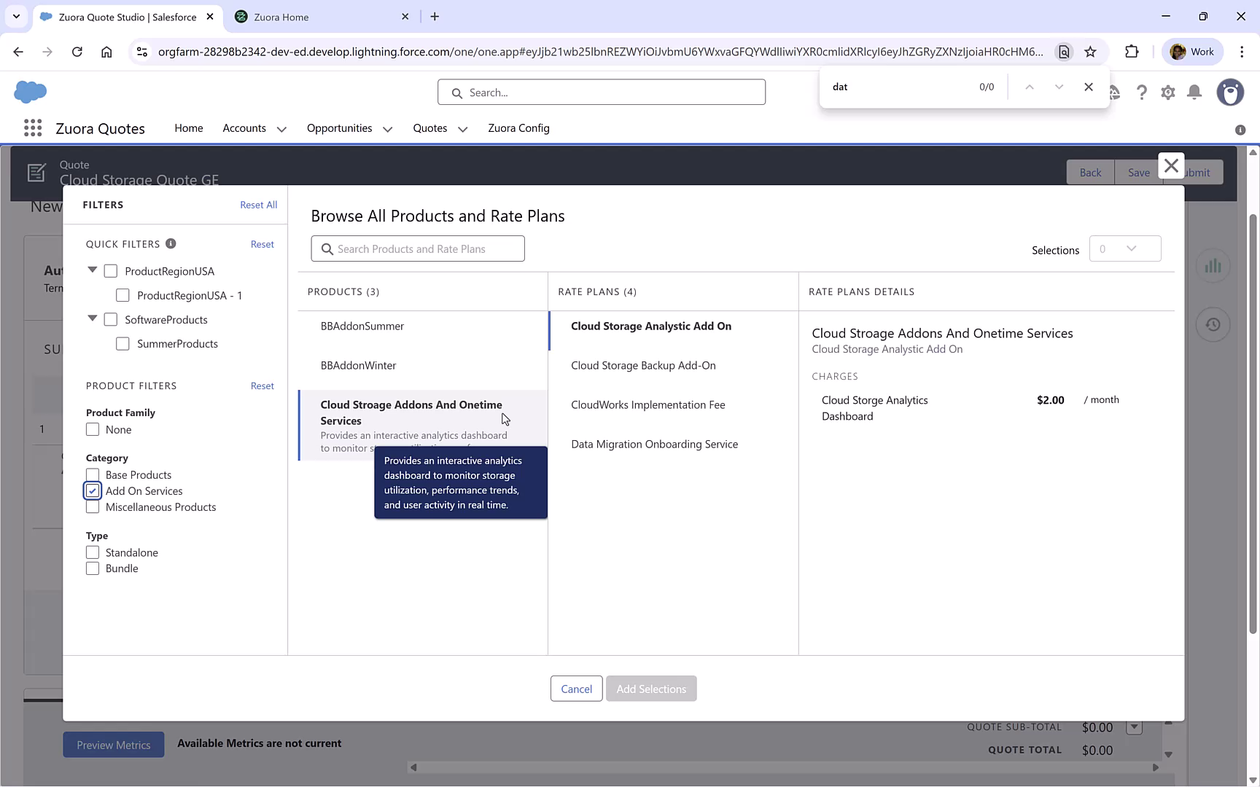Click the Add Selections button
This screenshot has height=787, width=1260.
650,688
